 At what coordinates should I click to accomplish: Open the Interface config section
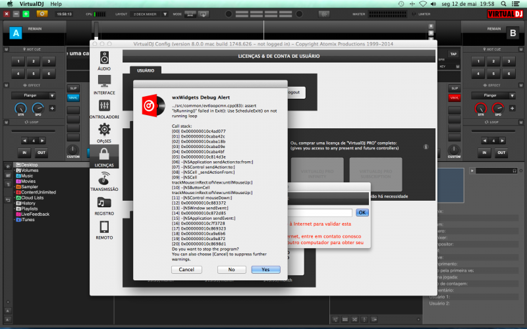(104, 85)
